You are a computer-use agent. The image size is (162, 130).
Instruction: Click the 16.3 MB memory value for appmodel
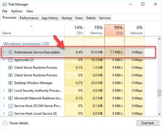[x=97, y=60]
